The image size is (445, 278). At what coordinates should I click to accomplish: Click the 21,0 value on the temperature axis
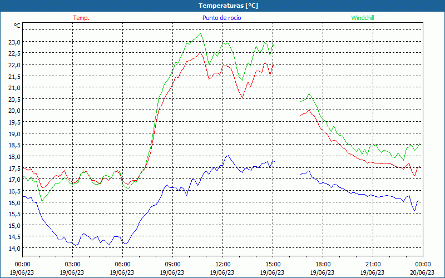click(x=14, y=88)
